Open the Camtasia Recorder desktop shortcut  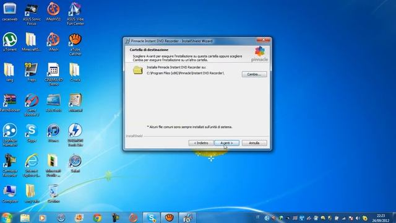tap(10, 165)
